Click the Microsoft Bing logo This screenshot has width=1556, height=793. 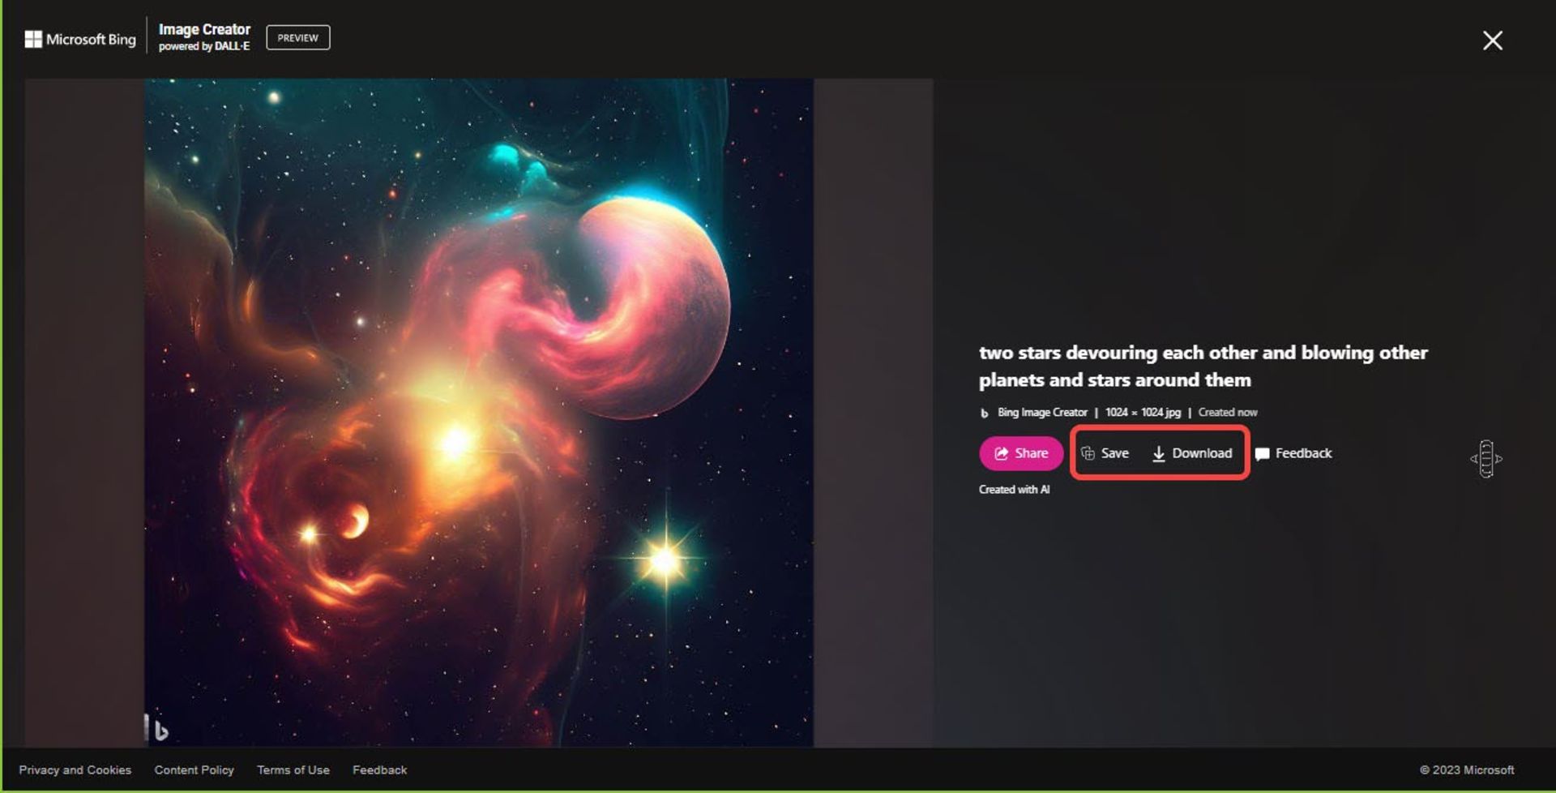[80, 39]
